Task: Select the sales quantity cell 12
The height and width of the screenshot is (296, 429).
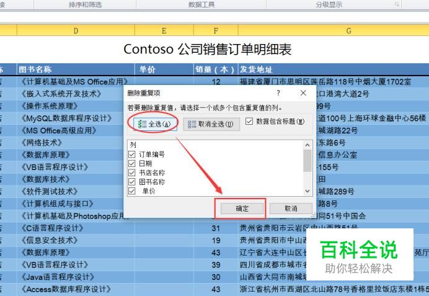Action: pyautogui.click(x=216, y=81)
